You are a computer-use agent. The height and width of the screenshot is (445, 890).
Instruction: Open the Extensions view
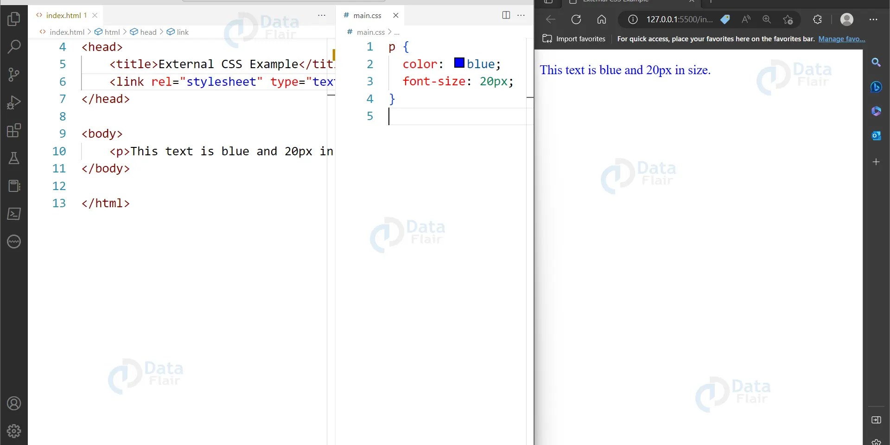pos(14,130)
